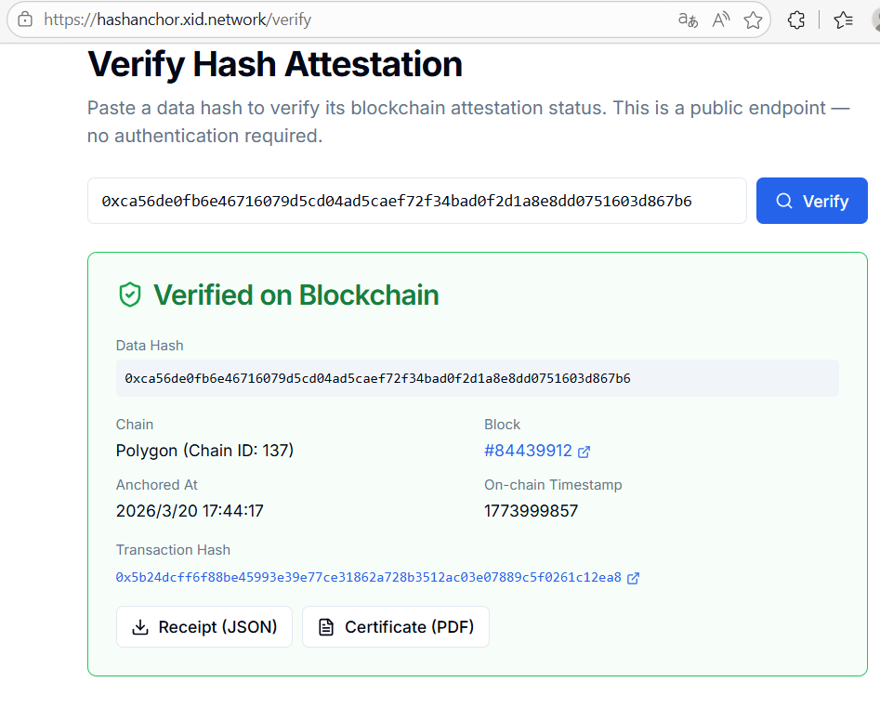Add page to favorites with star icon
This screenshot has height=708, width=880.
753,20
